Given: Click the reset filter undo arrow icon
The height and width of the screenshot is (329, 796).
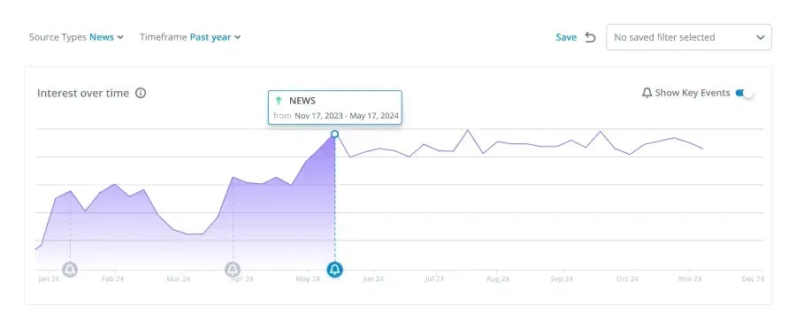Looking at the screenshot, I should pos(590,37).
